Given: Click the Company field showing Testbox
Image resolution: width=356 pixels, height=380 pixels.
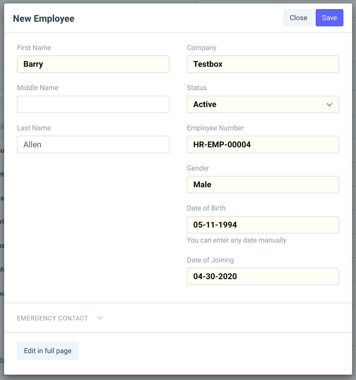Looking at the screenshot, I should pyautogui.click(x=263, y=64).
